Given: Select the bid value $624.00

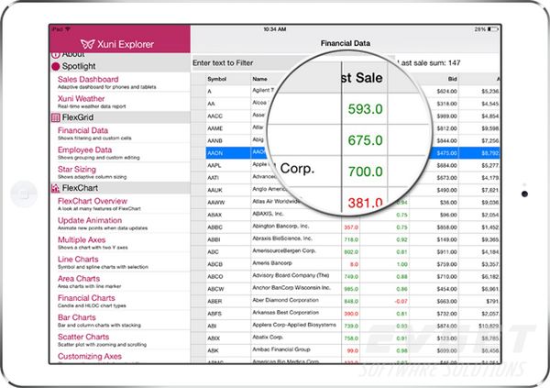Looking at the screenshot, I should pyautogui.click(x=446, y=92).
